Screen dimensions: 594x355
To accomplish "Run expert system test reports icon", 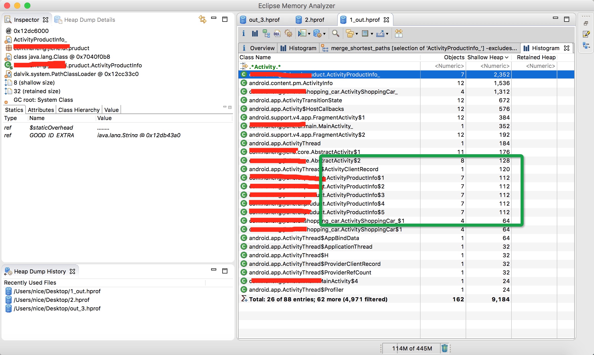I will coord(302,33).
